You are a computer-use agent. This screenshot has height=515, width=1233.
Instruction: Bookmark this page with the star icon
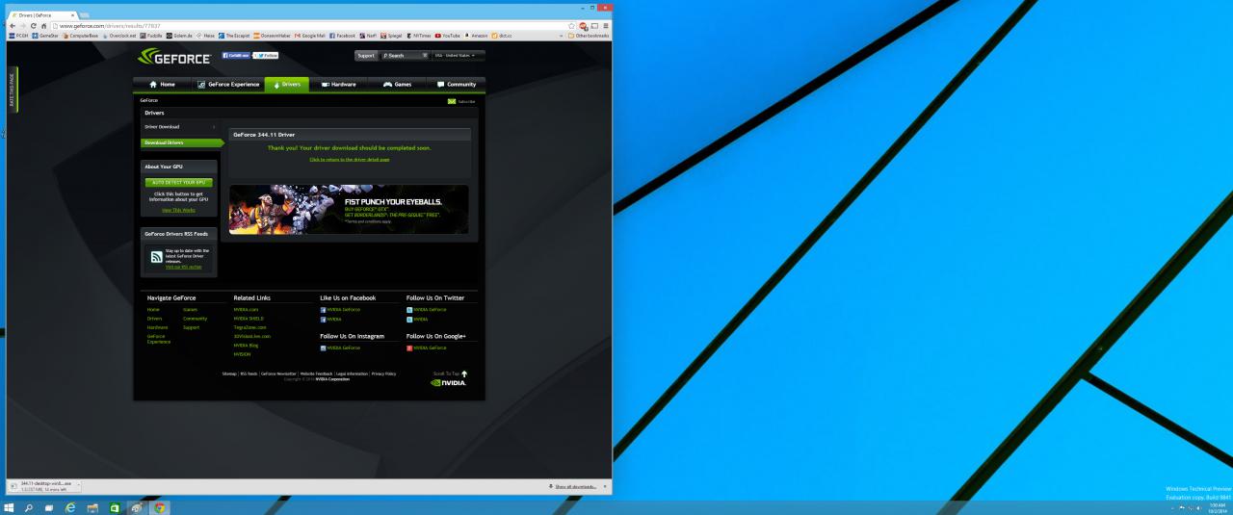click(x=571, y=26)
